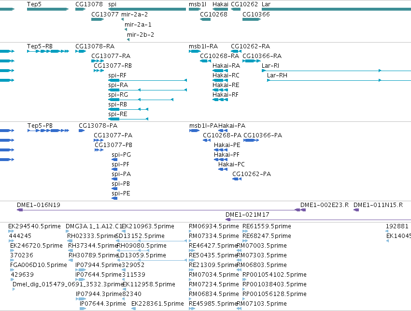This screenshot has width=411, height=311.
Task: Select the Hakai-PC protein
Action: click(223, 169)
